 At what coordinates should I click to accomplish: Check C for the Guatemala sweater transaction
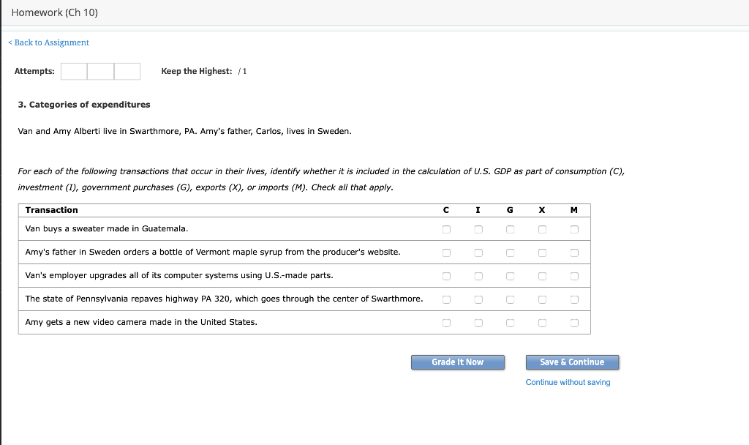click(x=445, y=229)
